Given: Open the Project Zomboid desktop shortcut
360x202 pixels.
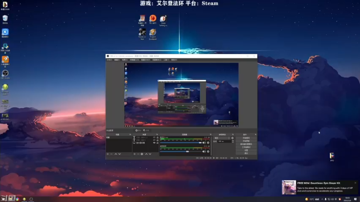Looking at the screenshot, I should pyautogui.click(x=153, y=34).
